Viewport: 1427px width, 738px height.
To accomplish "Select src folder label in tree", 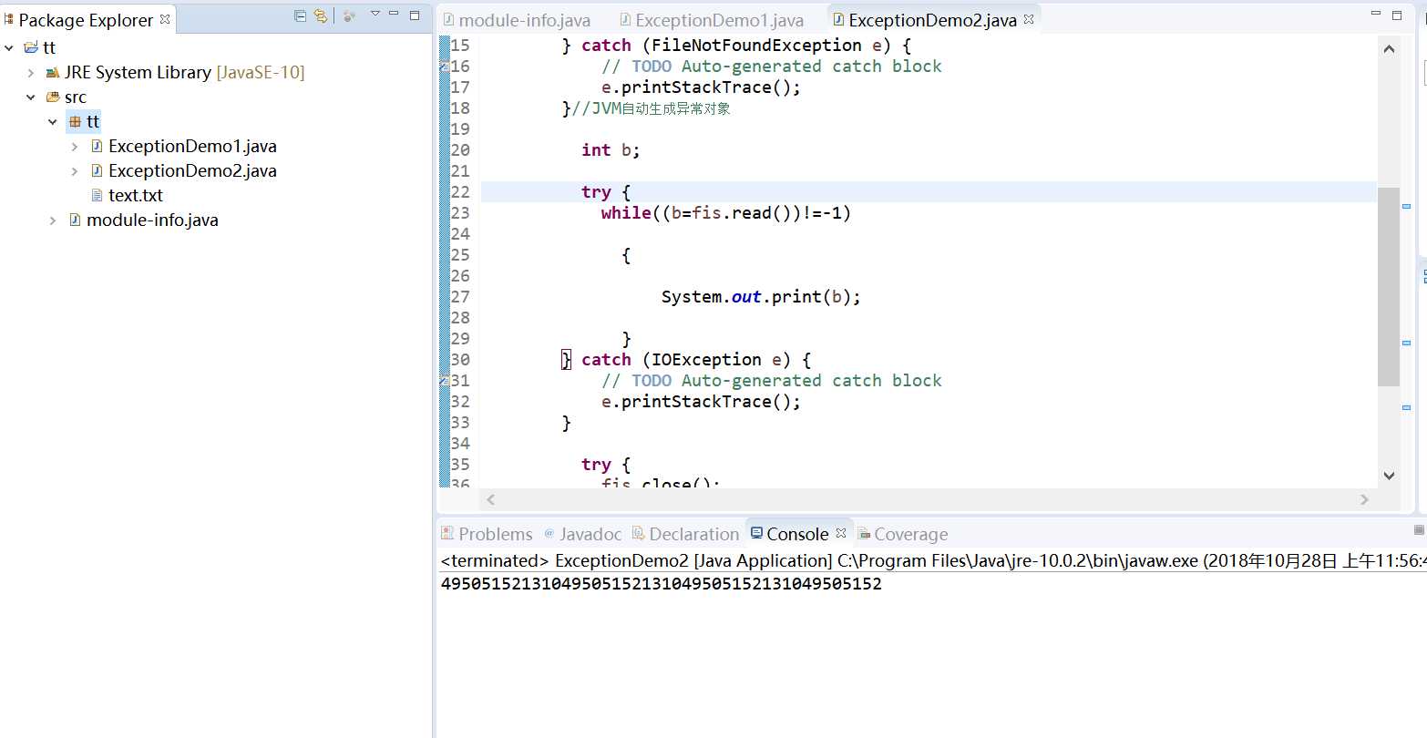I will click(x=76, y=97).
